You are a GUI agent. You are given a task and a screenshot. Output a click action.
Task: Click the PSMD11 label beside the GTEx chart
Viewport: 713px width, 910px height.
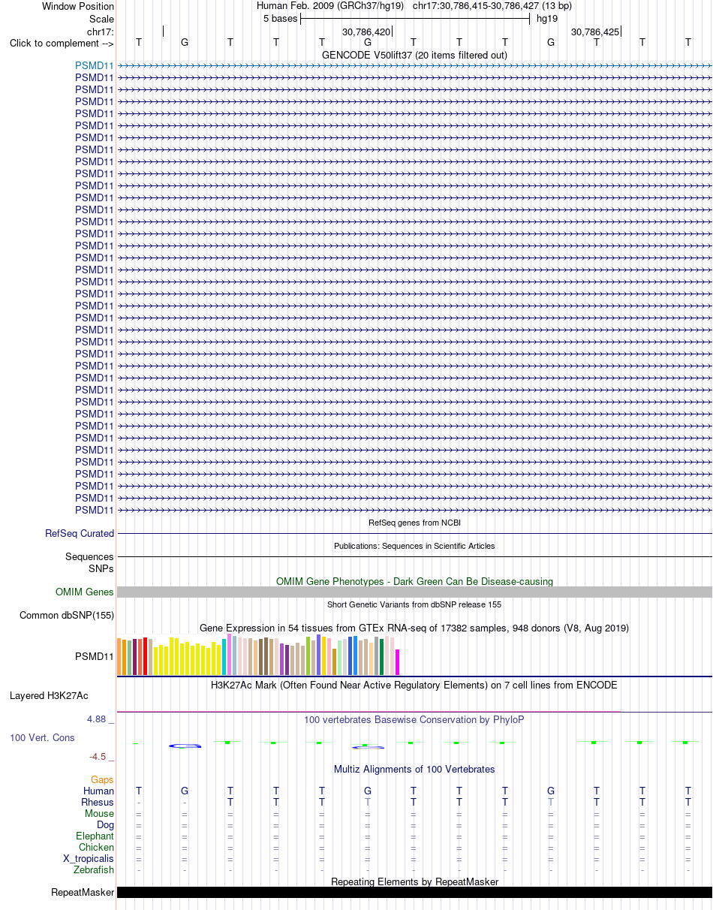(x=95, y=656)
